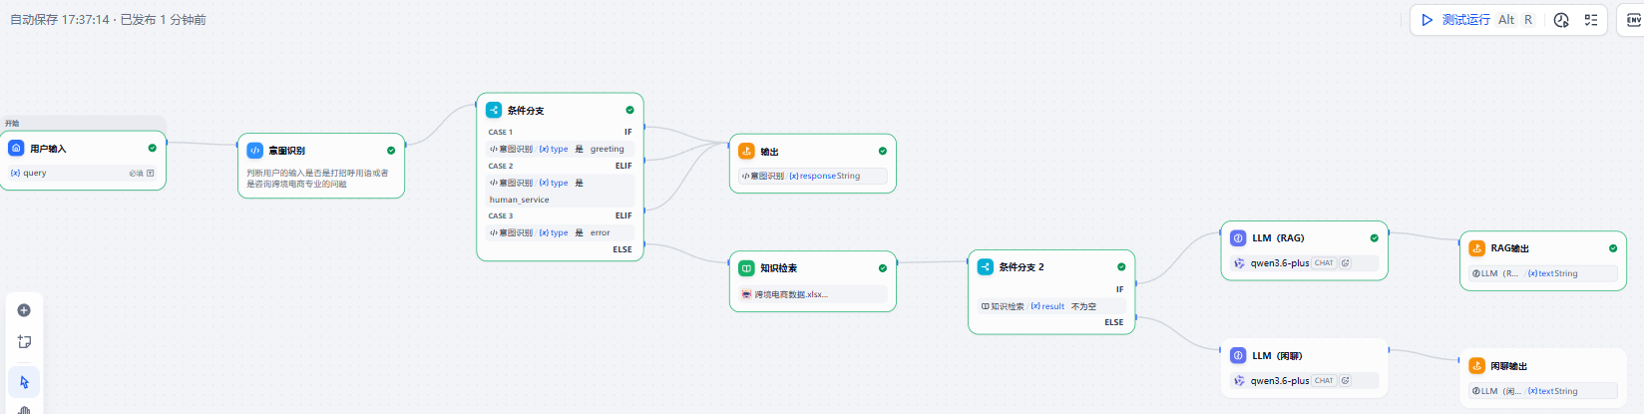Viewport: 1644px width, 414px height.
Task: Click the small icon after CHAT in LLM (闲聊)
Action: tap(1345, 380)
